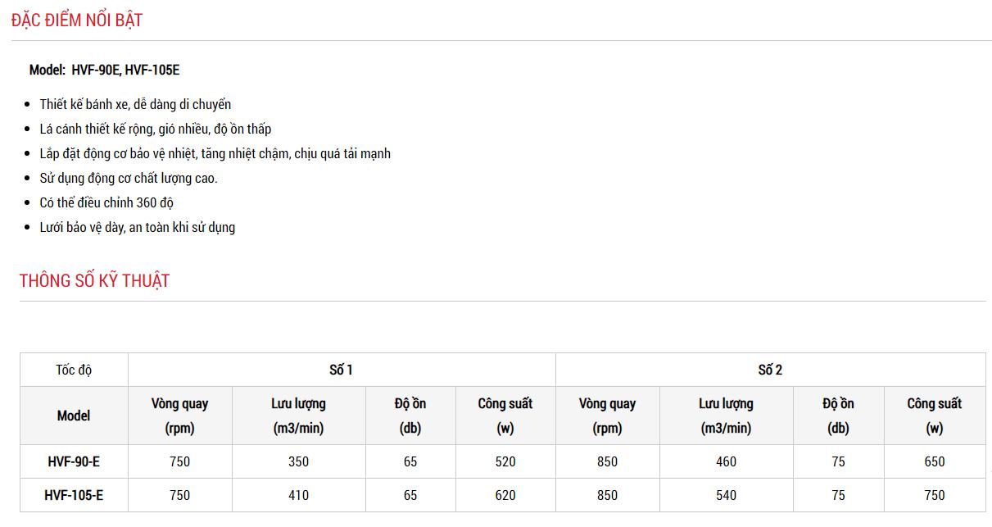The image size is (992, 527).
Task: Click the HVF-105-E row label
Action: pyautogui.click(x=74, y=495)
